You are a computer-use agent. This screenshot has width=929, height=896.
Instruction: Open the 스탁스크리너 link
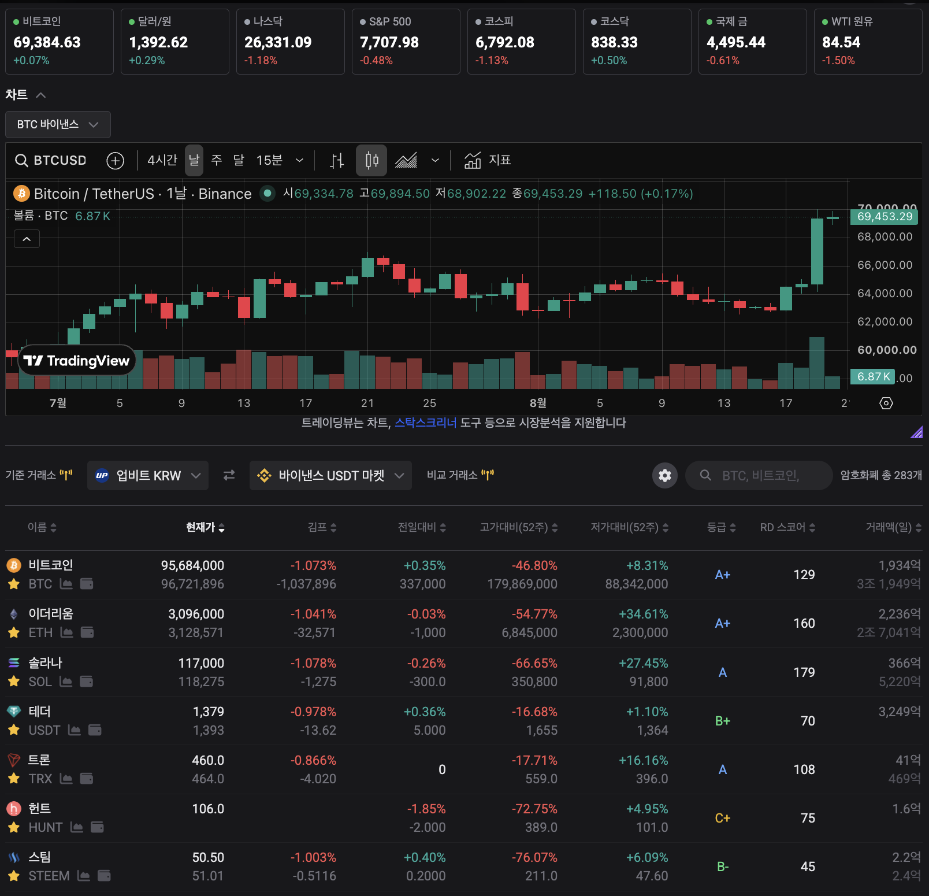tap(425, 423)
